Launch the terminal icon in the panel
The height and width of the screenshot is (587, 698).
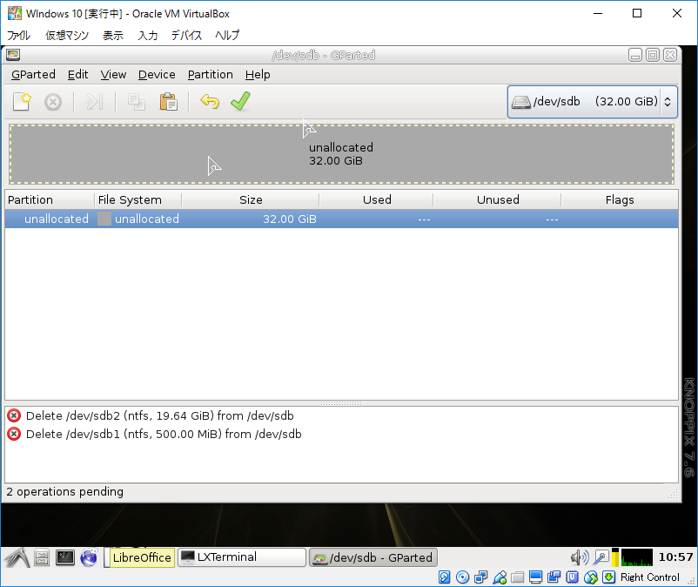coord(65,557)
